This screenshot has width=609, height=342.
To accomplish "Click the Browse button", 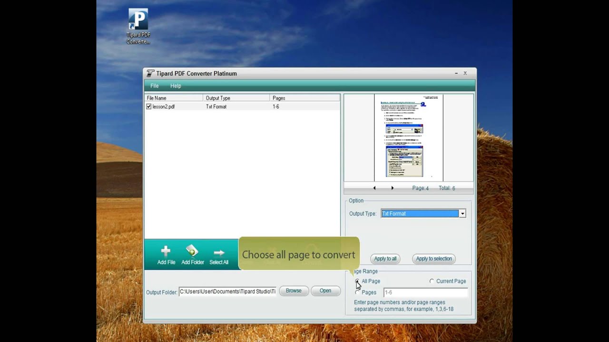I will [294, 291].
